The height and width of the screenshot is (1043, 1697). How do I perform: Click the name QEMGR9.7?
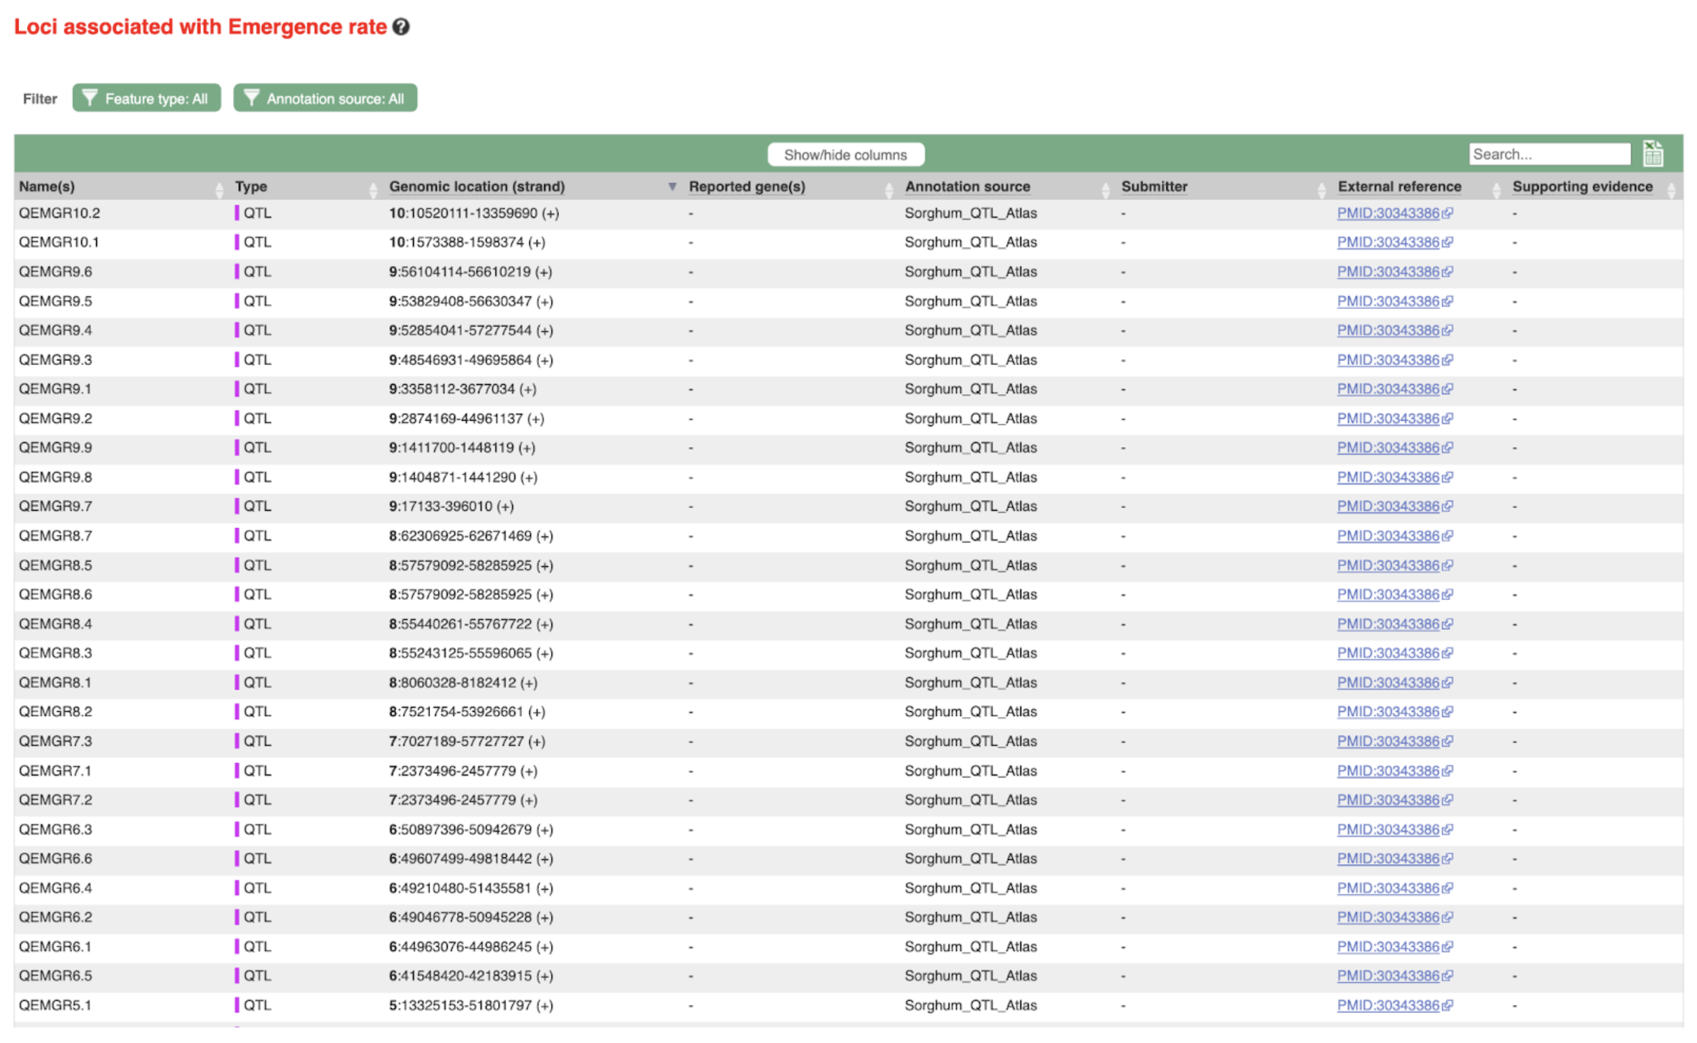(x=55, y=507)
